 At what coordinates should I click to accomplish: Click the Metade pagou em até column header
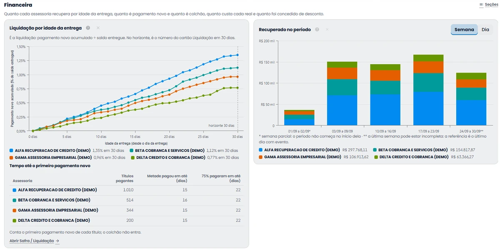167,178
